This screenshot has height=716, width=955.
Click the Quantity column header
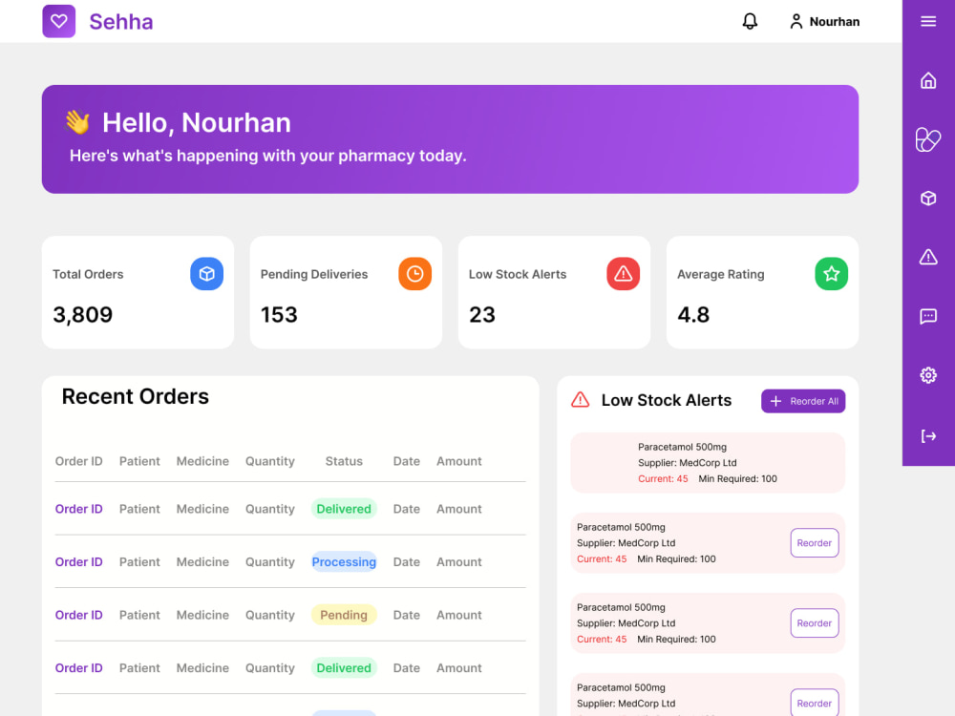(270, 461)
